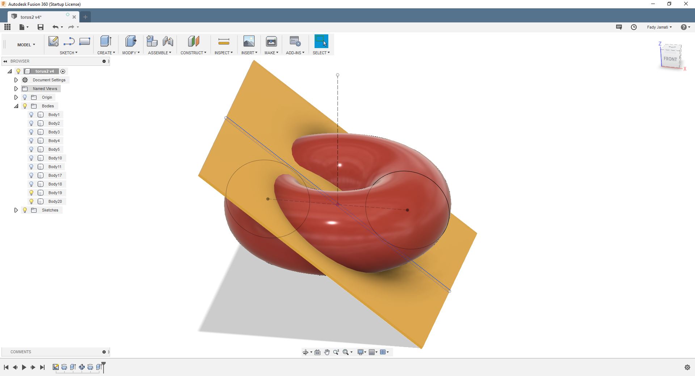The image size is (695, 376).
Task: Toggle the Bodies folder visibility bulb
Action: click(25, 106)
